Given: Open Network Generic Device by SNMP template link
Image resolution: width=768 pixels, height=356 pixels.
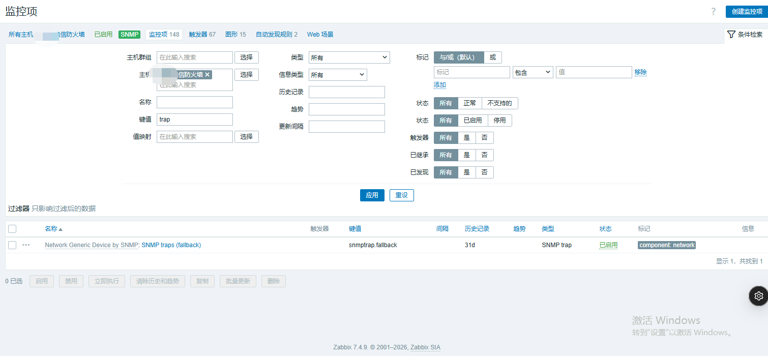Looking at the screenshot, I should [92, 245].
